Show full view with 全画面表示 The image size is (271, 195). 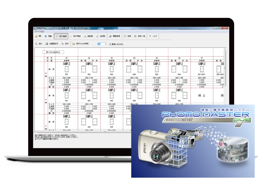point(52,44)
